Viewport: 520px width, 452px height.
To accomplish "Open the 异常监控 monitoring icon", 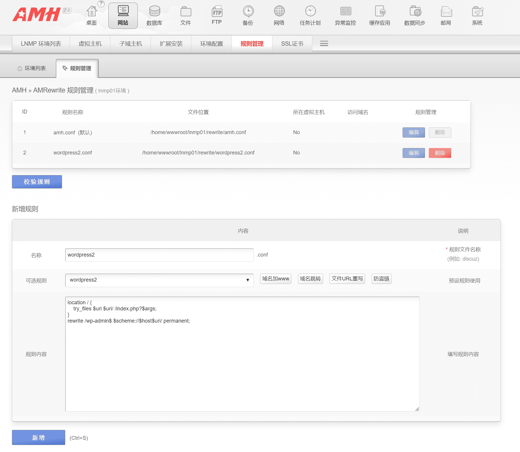I will coord(345,15).
